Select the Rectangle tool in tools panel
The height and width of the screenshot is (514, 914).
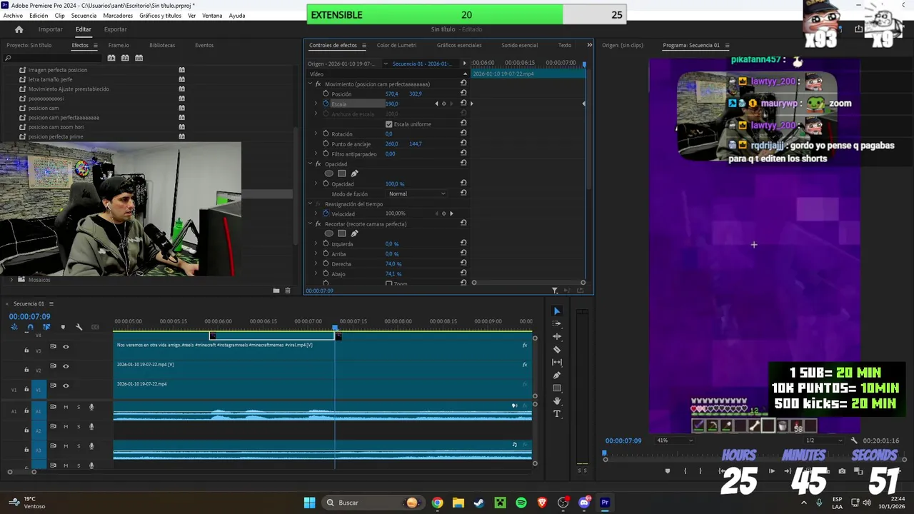(557, 388)
